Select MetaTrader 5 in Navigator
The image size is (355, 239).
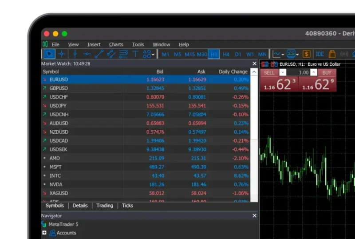click(x=63, y=224)
